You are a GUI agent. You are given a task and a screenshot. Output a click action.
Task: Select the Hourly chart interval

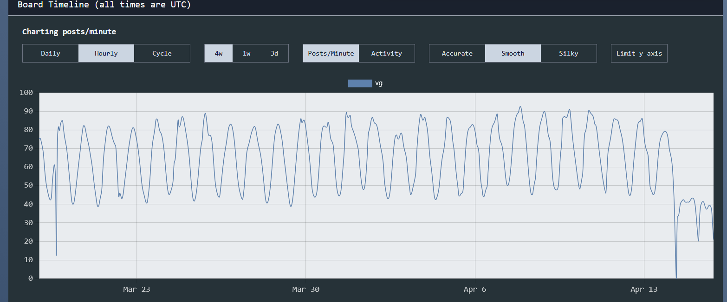point(106,53)
